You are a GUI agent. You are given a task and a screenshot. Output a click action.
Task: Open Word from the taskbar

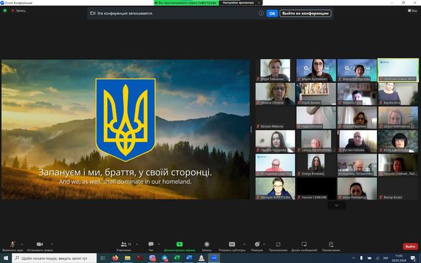point(189,258)
